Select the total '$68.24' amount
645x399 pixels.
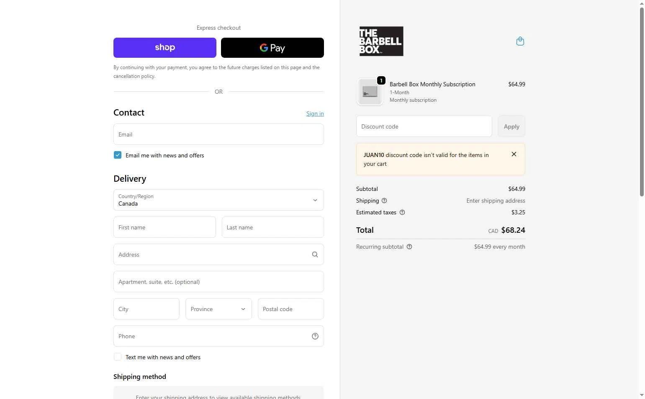[x=513, y=230]
